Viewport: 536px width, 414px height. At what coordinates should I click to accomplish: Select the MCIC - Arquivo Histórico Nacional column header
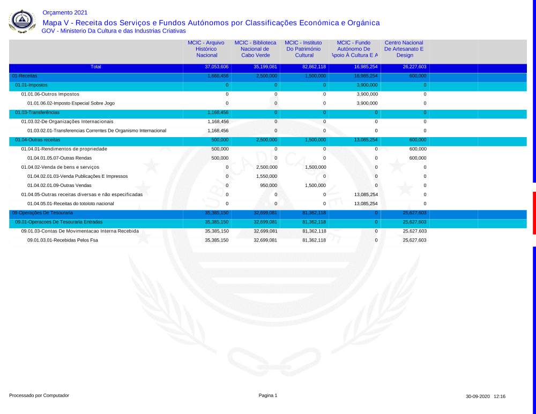[x=206, y=49]
